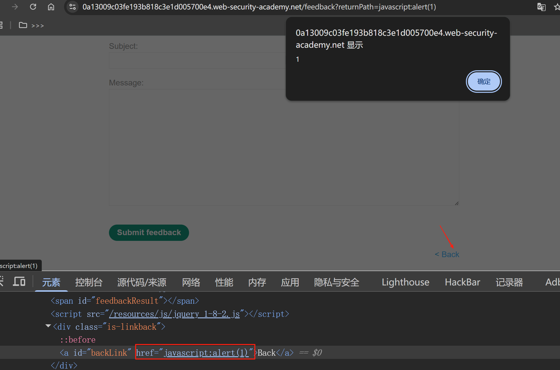The image size is (560, 370).
Task: Click the forward navigation arrow
Action: point(15,7)
